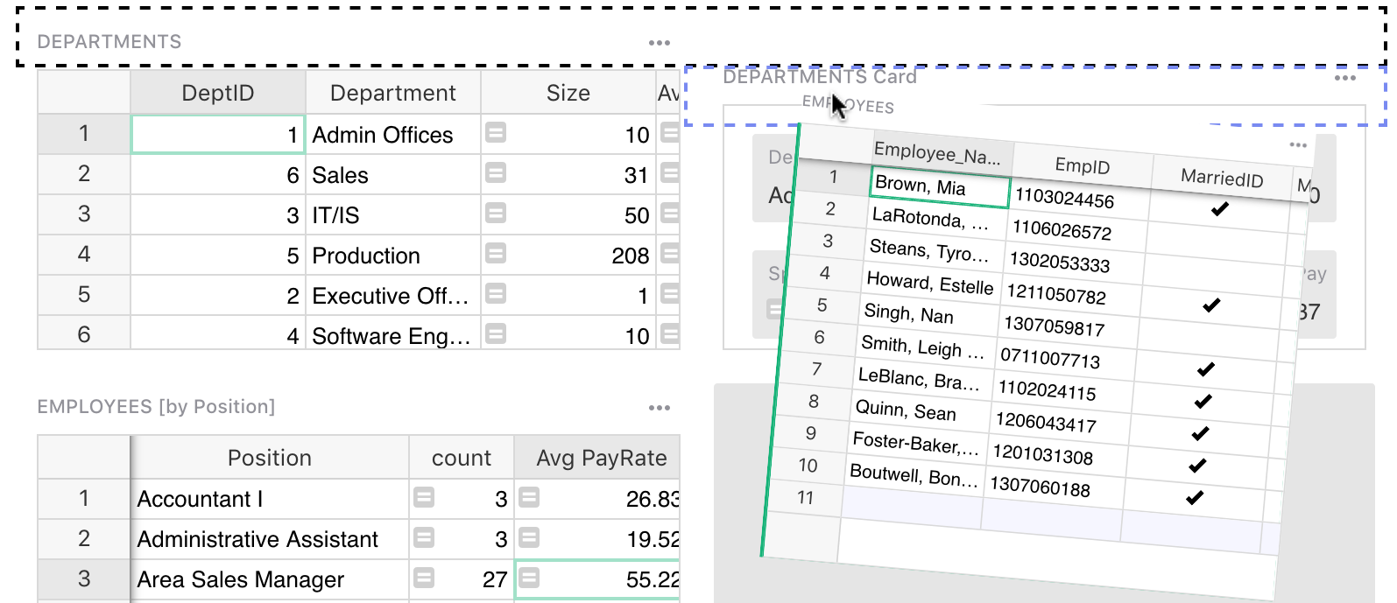Click formula icon in Accountant I count cell
This screenshot has width=1397, height=603.
click(424, 498)
